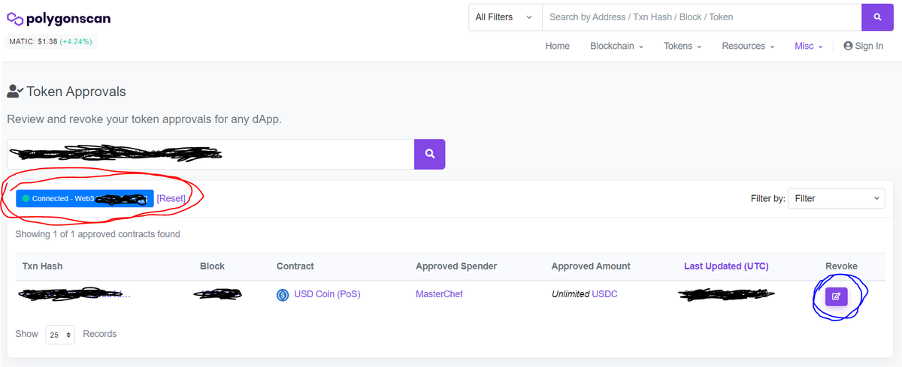Click Sign In link
Screen dimensions: 902x367
tap(864, 46)
